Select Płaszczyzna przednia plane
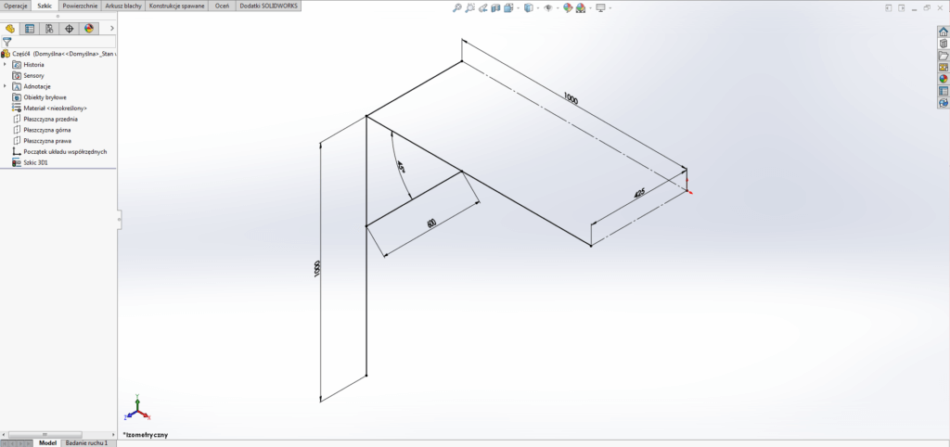 45,119
